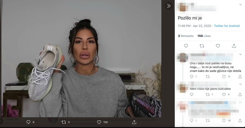Like the 'Meni nista nije jasno bukvalno' reply
The image size is (245, 128).
[224, 94]
